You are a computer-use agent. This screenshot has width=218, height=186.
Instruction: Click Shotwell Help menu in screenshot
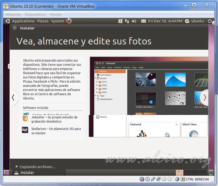pyautogui.click(x=141, y=68)
